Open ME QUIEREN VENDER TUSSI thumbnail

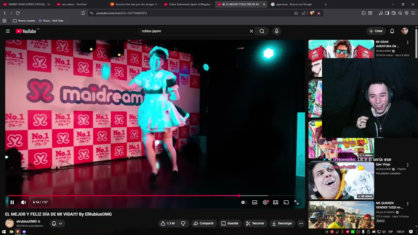[341, 215]
